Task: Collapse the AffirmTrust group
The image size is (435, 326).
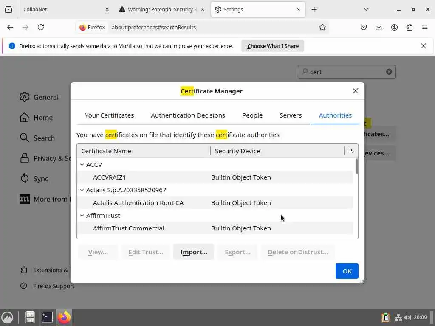Action: 82,215
